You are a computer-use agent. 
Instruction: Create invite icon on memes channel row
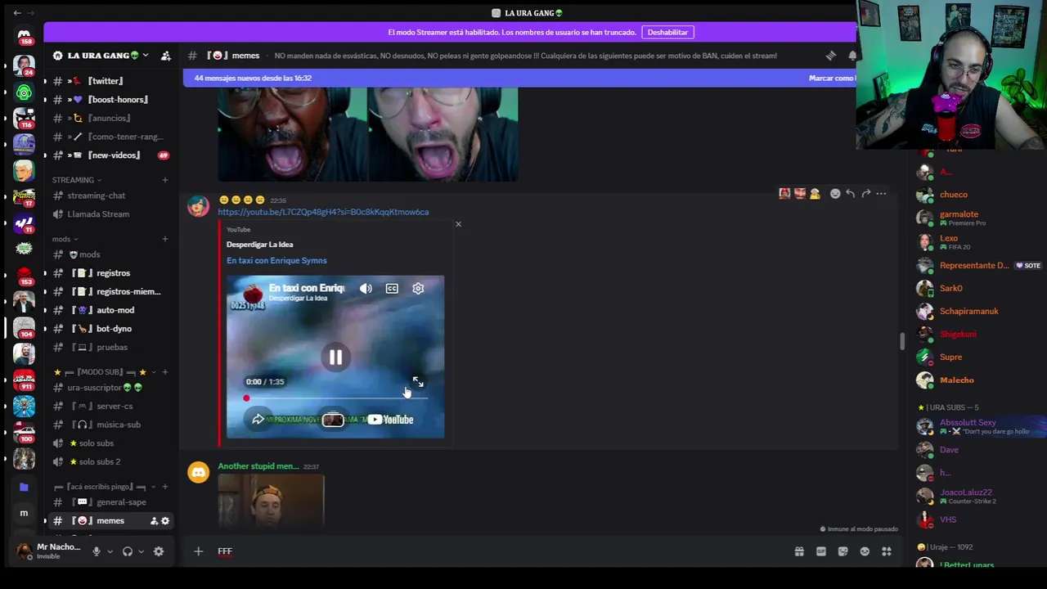[154, 521]
